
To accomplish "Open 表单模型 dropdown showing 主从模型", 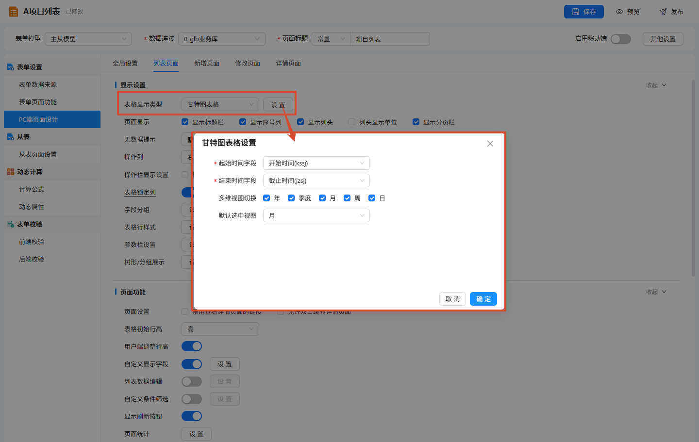I will click(88, 39).
